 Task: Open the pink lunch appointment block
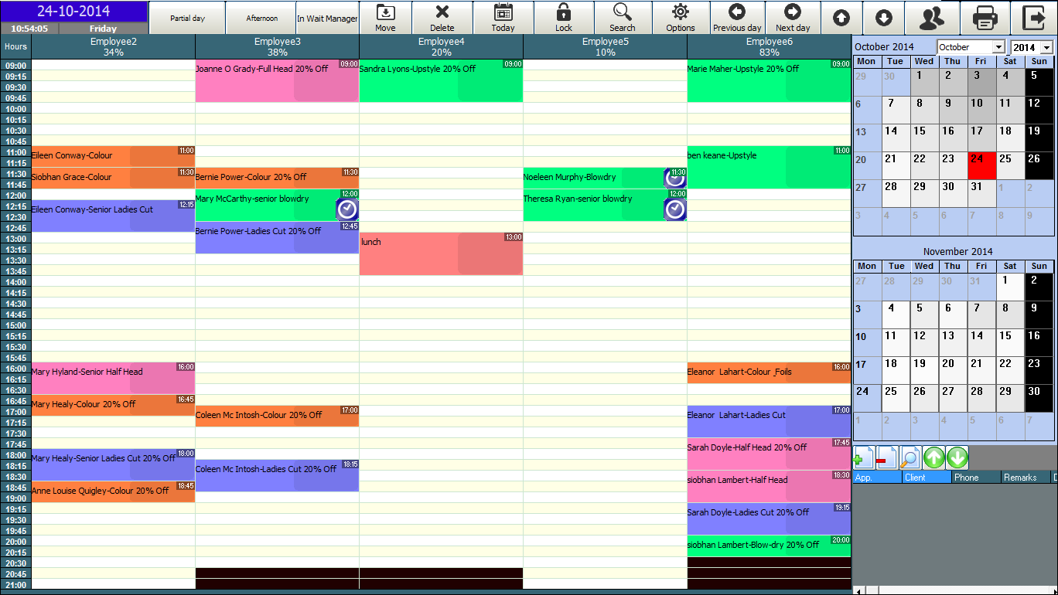click(x=441, y=253)
